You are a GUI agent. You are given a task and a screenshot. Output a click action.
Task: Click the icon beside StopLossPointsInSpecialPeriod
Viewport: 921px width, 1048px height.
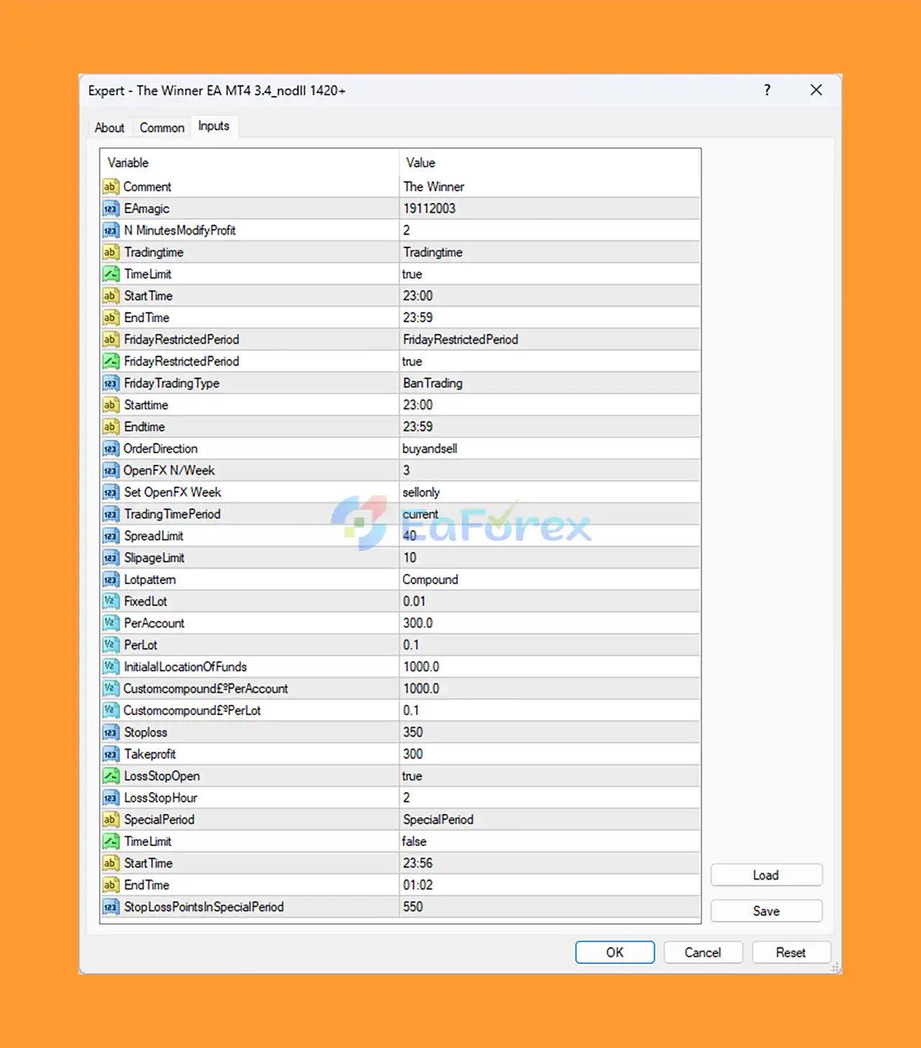pyautogui.click(x=110, y=907)
